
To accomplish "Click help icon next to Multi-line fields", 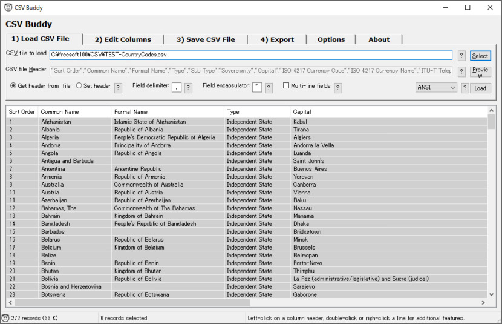I will point(337,87).
